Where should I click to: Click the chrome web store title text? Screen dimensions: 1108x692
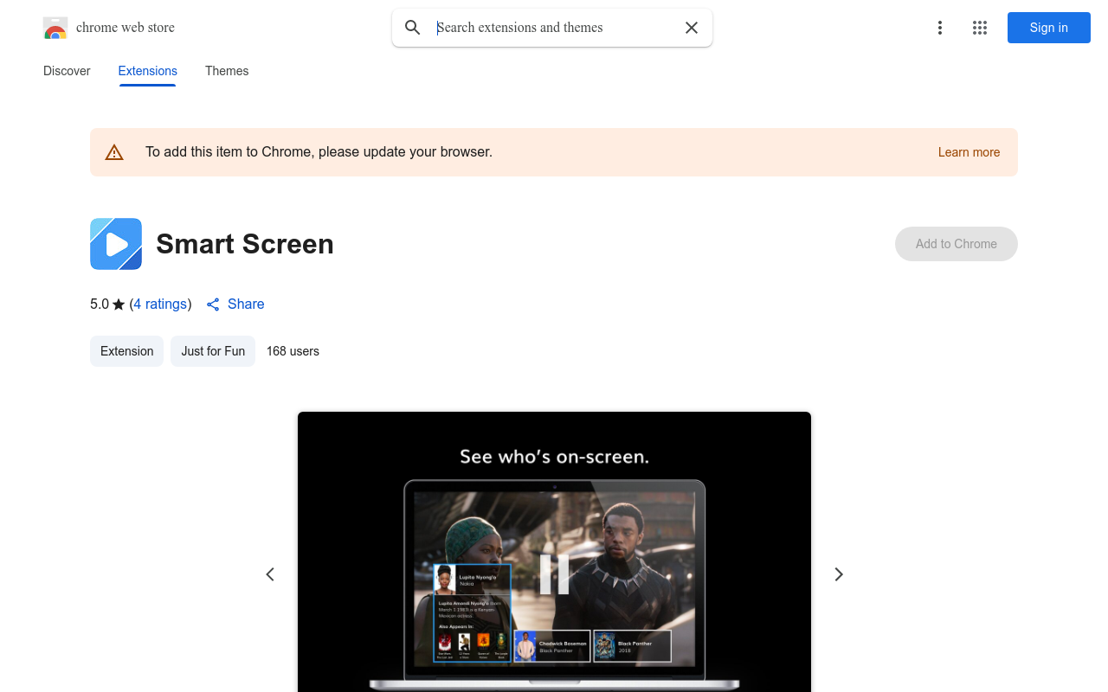tap(126, 28)
